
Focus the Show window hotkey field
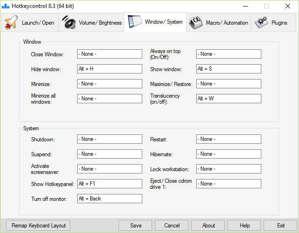[229, 69]
